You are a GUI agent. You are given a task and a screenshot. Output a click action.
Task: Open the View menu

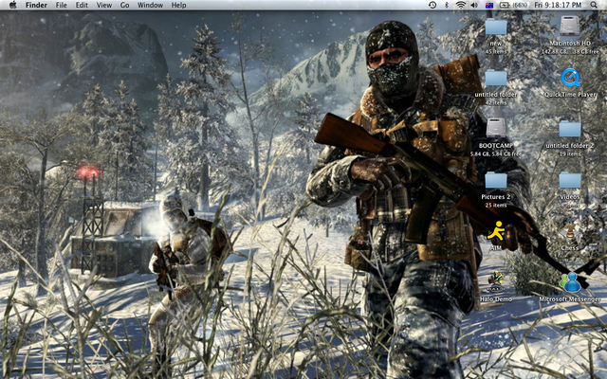tap(103, 5)
